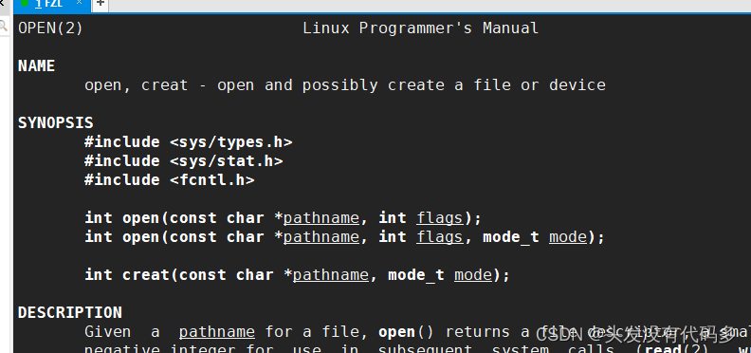Click the "#include <sys/stat.h>" line
This screenshot has width=751, height=353.
[183, 161]
